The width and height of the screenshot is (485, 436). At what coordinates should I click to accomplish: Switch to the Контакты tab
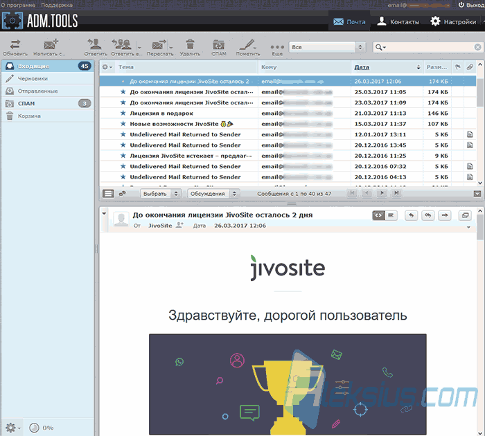click(398, 21)
